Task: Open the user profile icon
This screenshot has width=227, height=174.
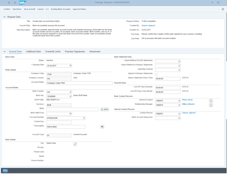Action: [x=9, y=2]
